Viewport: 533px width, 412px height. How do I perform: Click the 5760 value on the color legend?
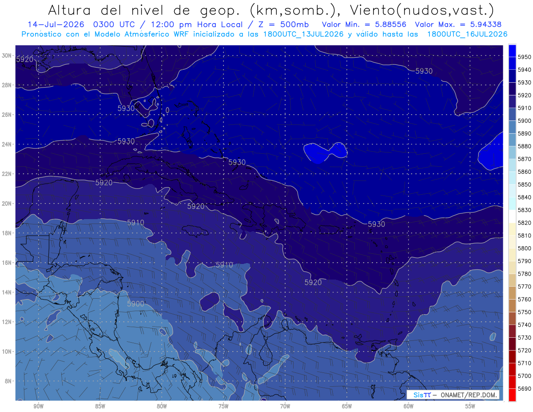(524, 299)
